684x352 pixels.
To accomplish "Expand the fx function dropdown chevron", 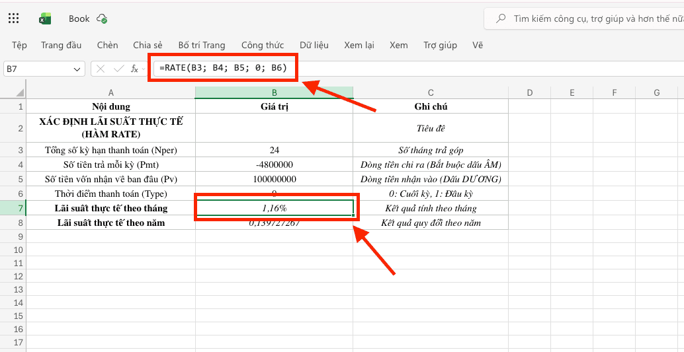I will coord(144,69).
